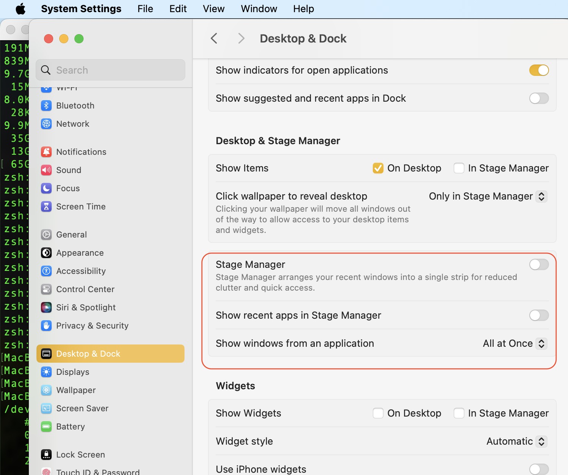Check Show Items In Stage Manager
The height and width of the screenshot is (475, 568).
coord(459,168)
